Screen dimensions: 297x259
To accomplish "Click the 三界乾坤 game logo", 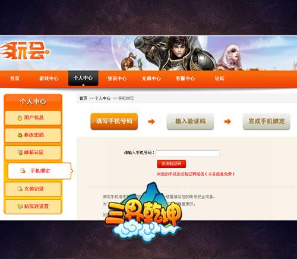I will click(144, 213).
